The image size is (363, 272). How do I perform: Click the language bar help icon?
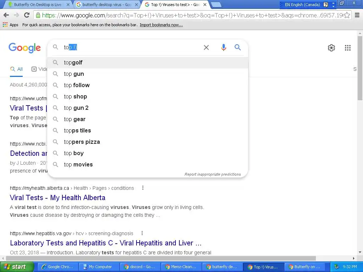pos(325,5)
